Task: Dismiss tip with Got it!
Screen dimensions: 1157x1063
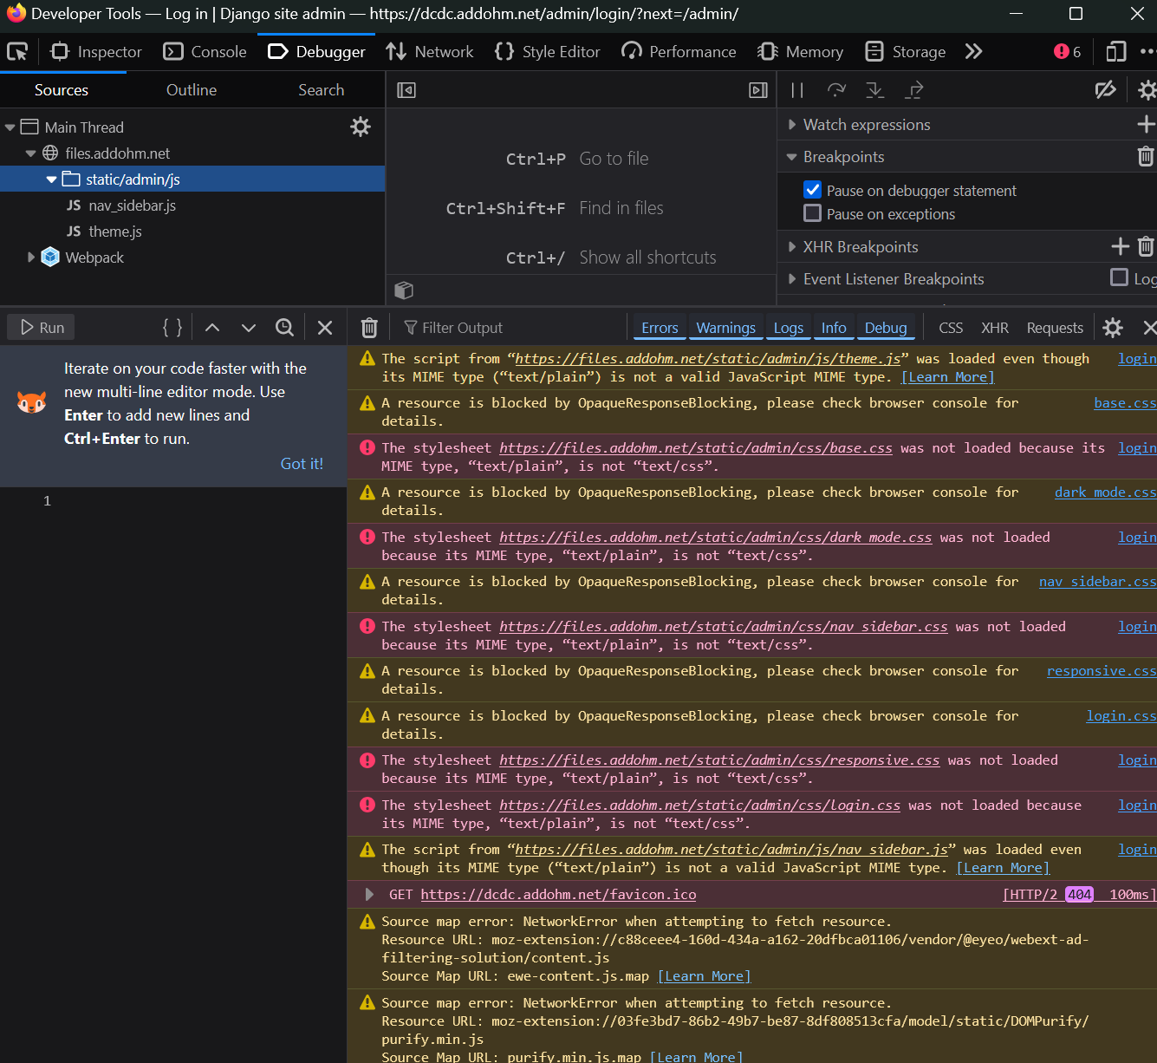Action: click(x=302, y=464)
